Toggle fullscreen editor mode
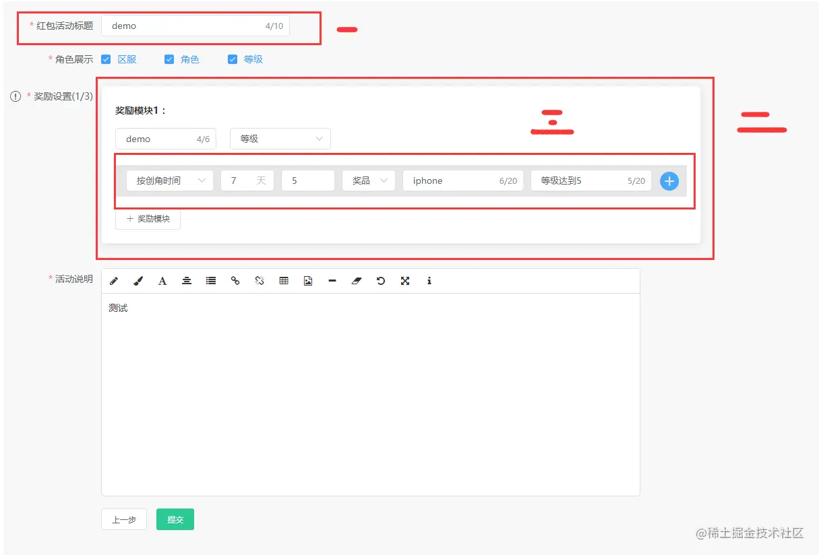Viewport: 819px width, 555px height. (405, 281)
